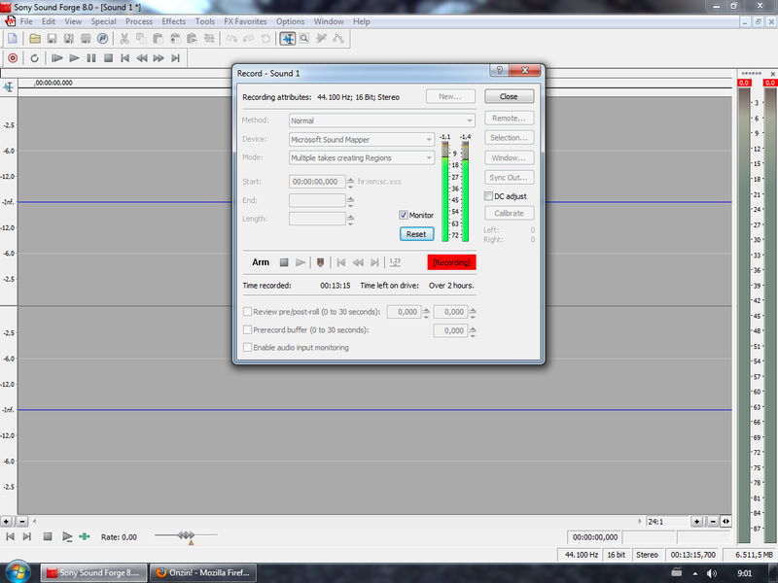
Task: Click the spinner of the Prerecord buffer value
Action: (473, 330)
